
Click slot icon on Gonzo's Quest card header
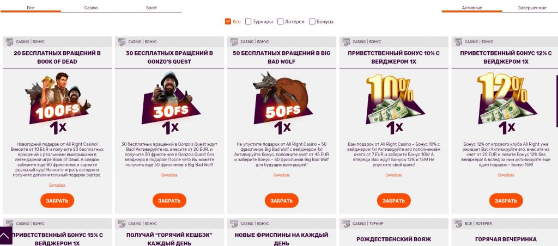[122, 42]
